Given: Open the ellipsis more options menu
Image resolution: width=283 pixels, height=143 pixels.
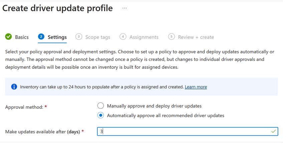Looking at the screenshot, I should pos(124,8).
